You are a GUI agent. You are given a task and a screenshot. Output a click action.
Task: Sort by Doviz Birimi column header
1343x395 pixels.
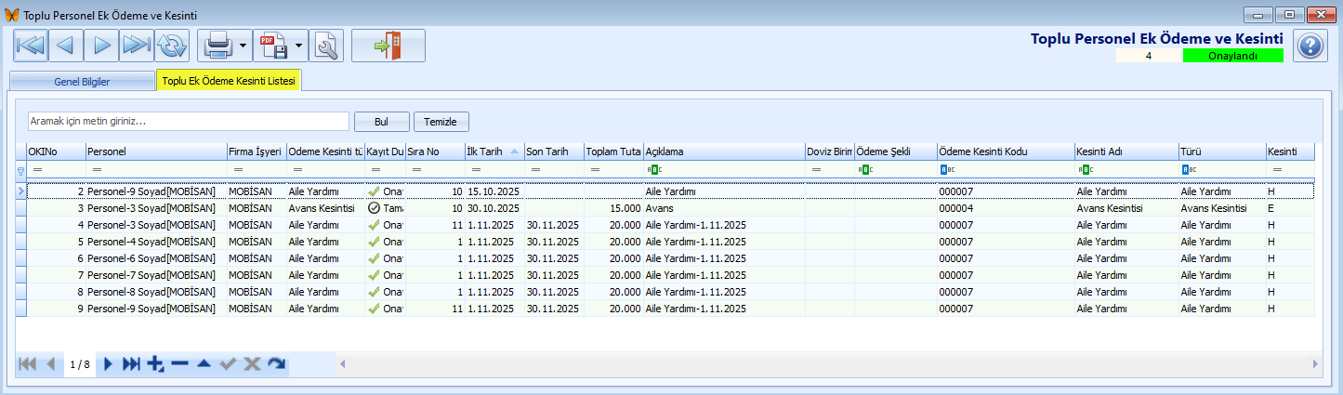click(829, 151)
